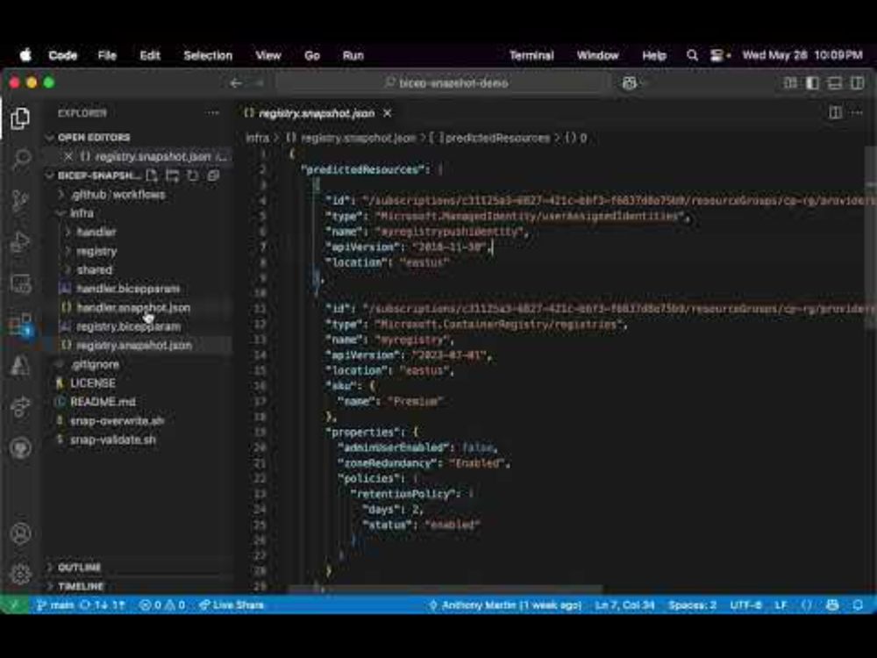Click the Copilot status icon in status bar
This screenshot has width=877, height=658.
[x=832, y=604]
